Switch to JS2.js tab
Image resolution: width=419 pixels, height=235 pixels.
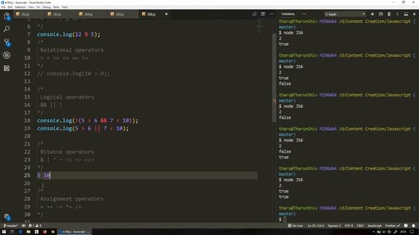point(28,14)
